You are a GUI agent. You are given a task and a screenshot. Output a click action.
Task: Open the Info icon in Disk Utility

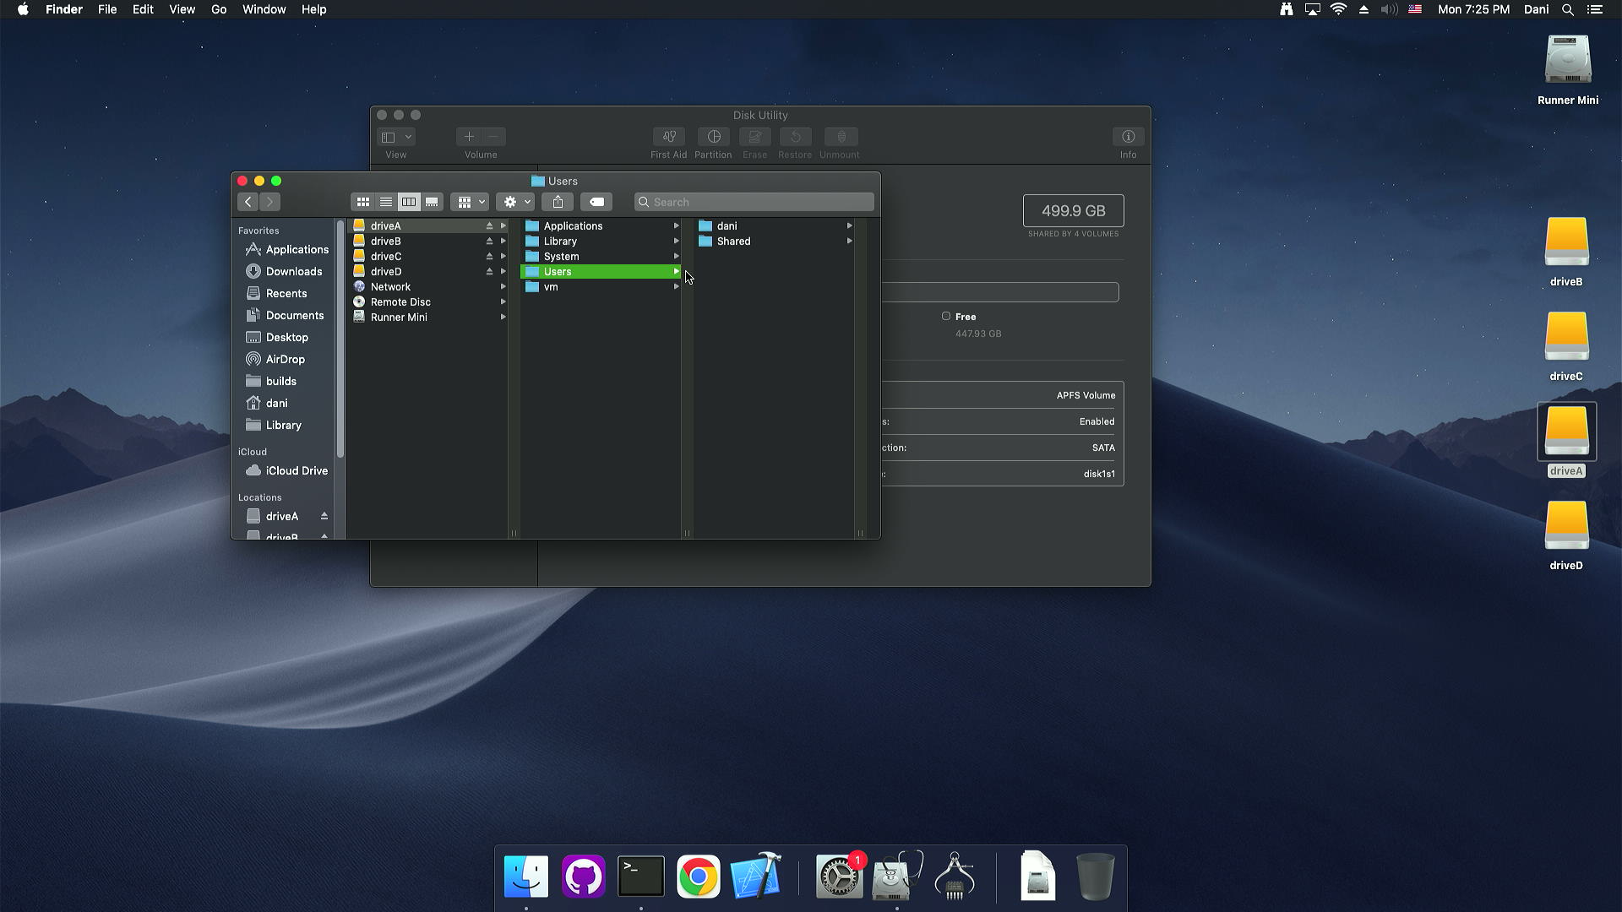[x=1128, y=136]
